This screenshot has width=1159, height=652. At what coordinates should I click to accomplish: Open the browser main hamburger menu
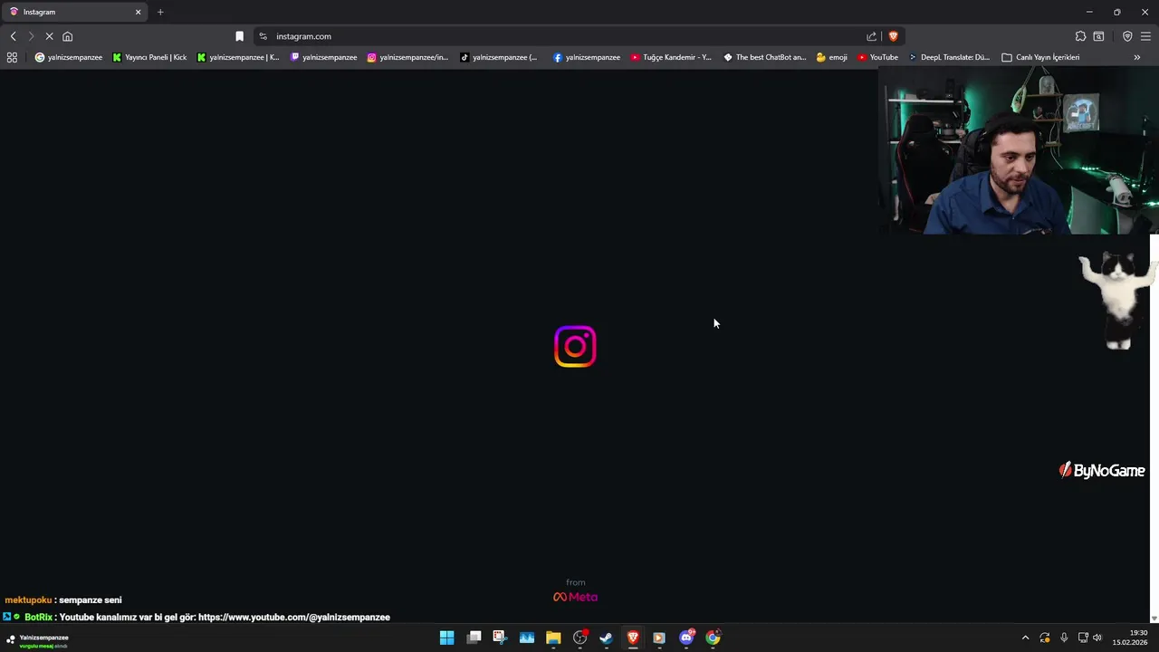[x=1145, y=36]
